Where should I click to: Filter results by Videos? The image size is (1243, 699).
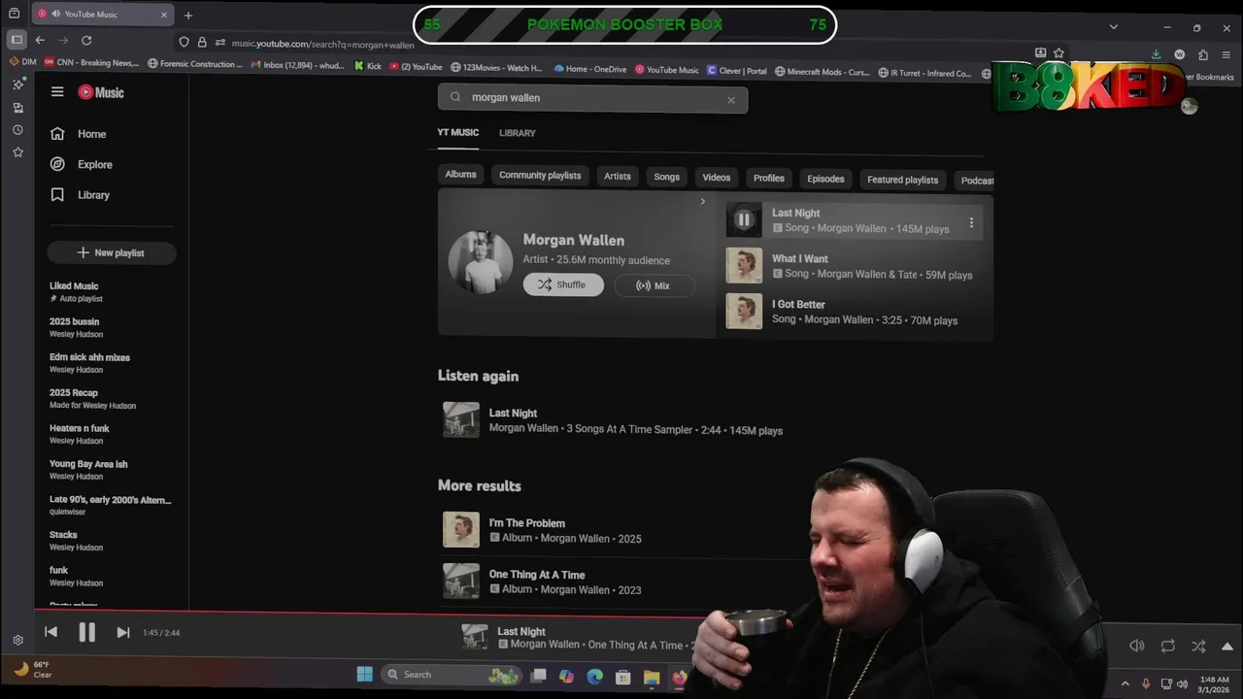(x=717, y=178)
